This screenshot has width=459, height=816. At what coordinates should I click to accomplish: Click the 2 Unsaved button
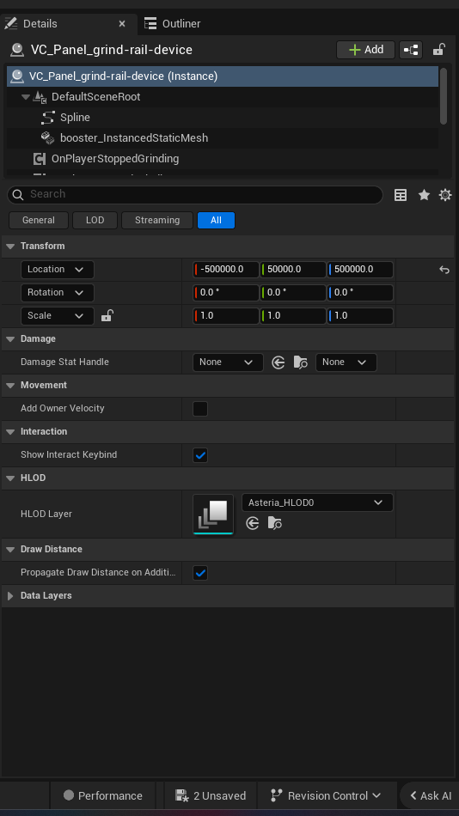tap(211, 795)
